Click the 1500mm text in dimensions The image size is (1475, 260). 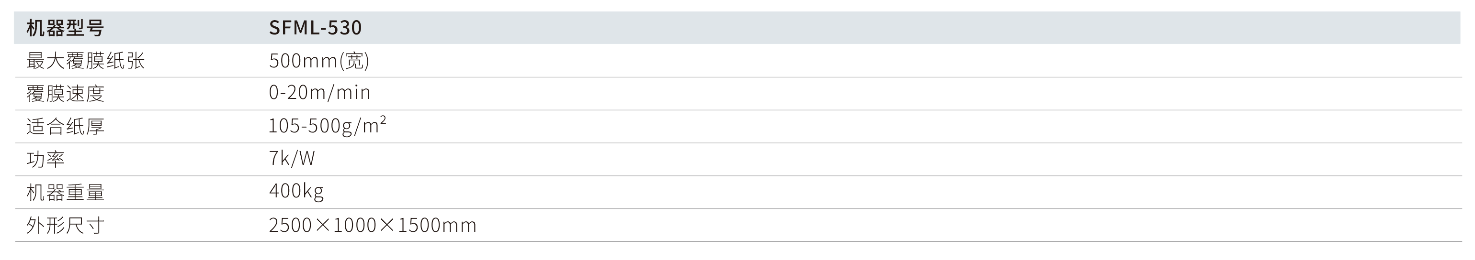click(436, 225)
